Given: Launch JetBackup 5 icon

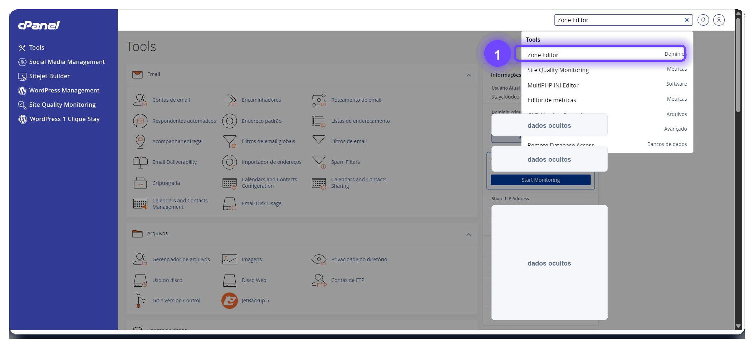Looking at the screenshot, I should click(x=229, y=301).
